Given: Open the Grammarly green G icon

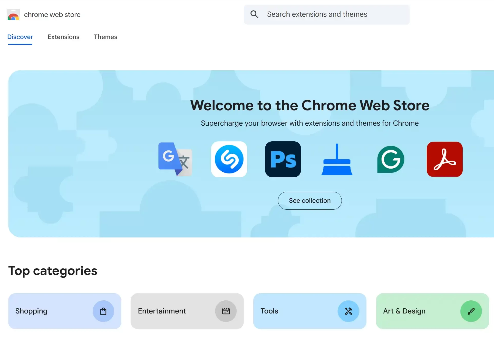Looking at the screenshot, I should (x=391, y=159).
